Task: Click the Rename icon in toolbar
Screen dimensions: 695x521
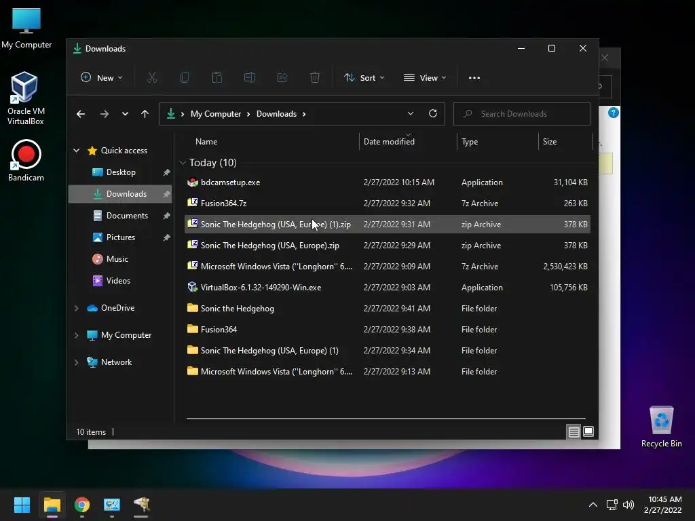Action: tap(250, 77)
